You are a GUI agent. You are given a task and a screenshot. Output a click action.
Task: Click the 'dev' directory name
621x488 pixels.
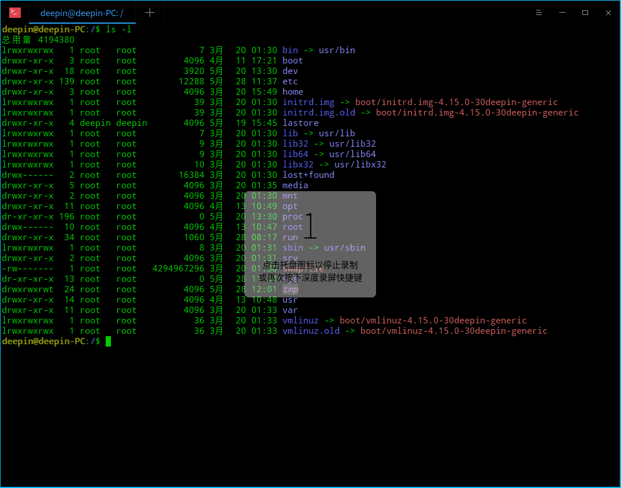[x=290, y=71]
